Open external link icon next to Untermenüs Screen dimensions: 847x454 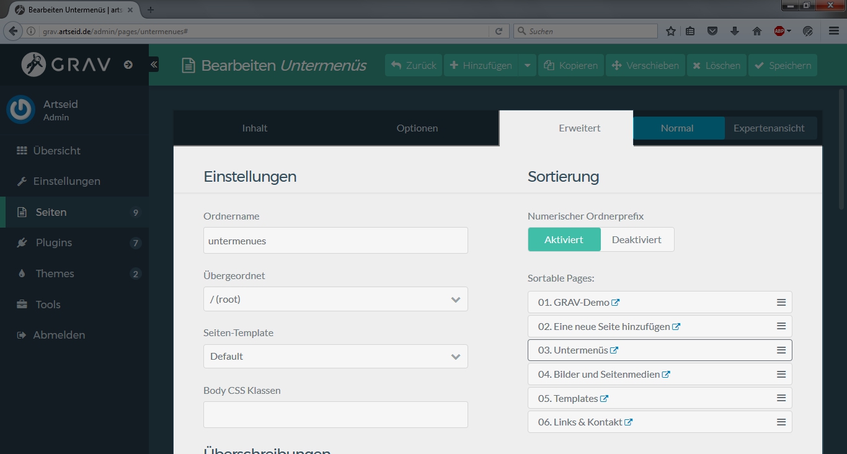[614, 350]
